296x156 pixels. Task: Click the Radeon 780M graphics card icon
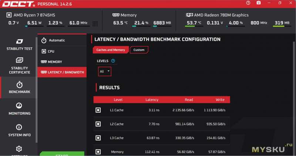coord(189,15)
